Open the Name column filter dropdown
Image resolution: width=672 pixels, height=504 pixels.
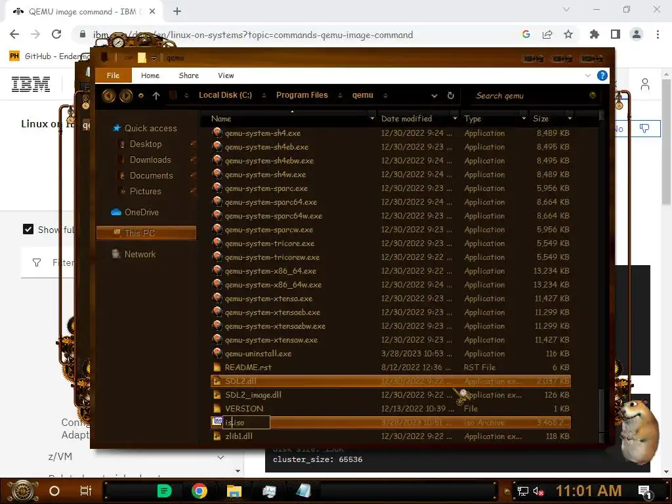click(x=372, y=118)
